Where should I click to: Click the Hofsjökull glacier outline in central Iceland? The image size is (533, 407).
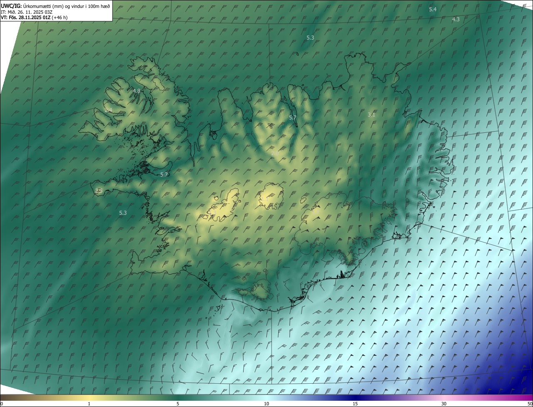point(271,196)
